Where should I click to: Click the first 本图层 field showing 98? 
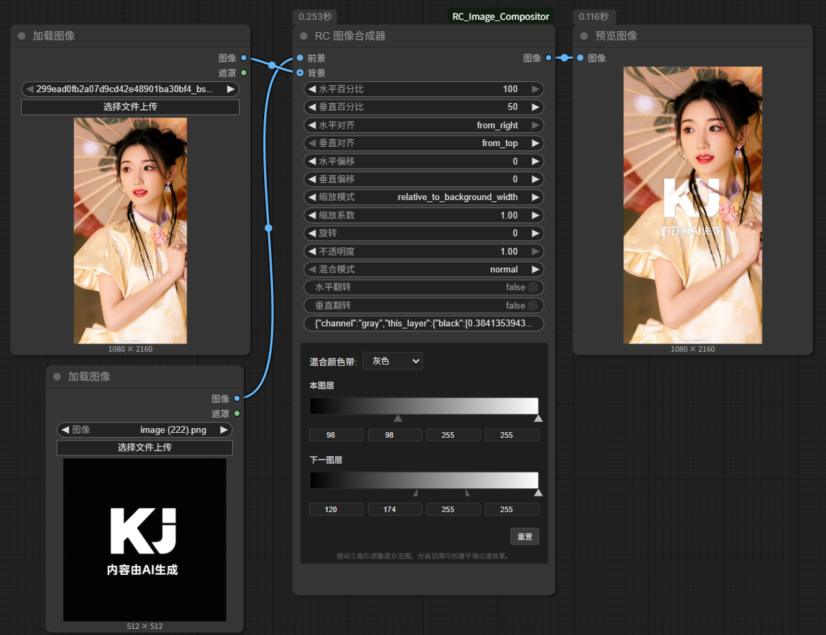point(336,435)
